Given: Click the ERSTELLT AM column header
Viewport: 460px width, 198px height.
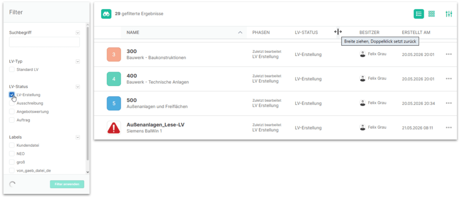Looking at the screenshot, I should click(x=416, y=33).
